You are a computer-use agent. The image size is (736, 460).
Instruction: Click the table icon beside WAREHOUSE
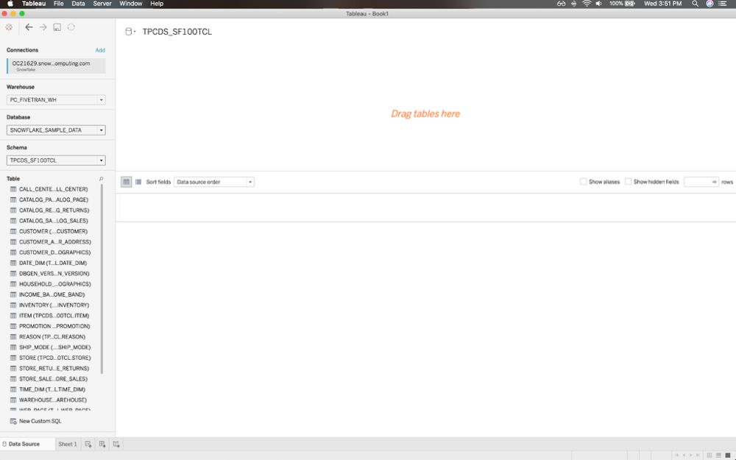[x=13, y=400]
